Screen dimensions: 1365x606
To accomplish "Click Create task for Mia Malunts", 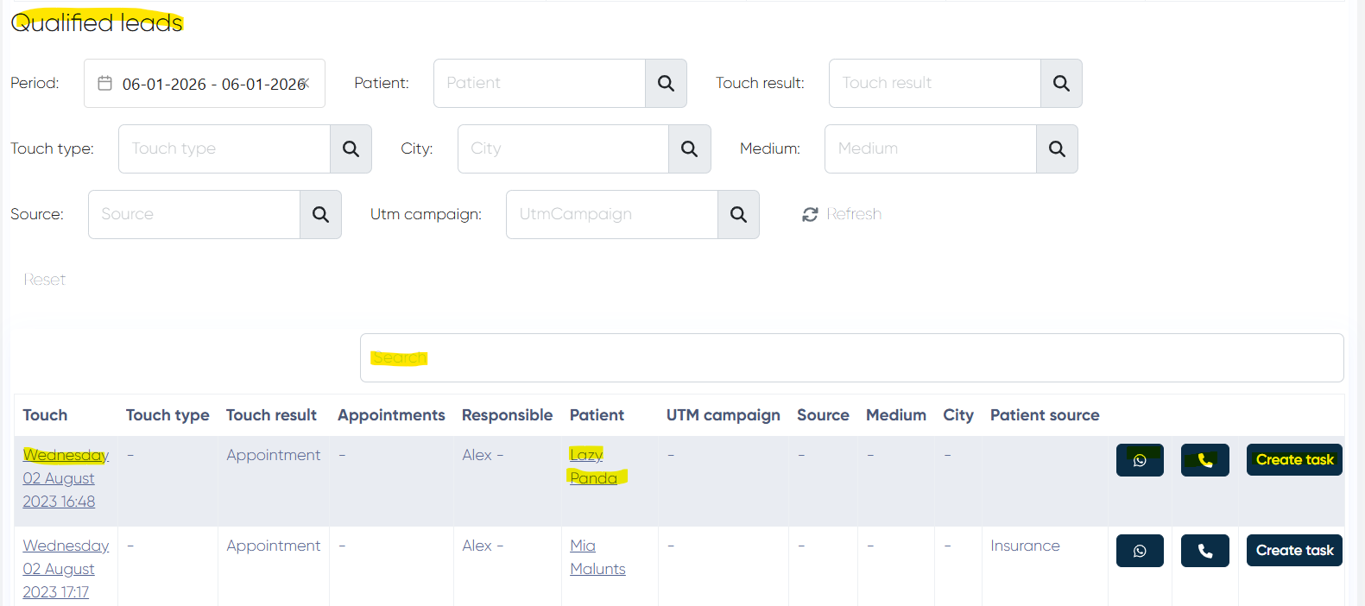I will tap(1294, 551).
